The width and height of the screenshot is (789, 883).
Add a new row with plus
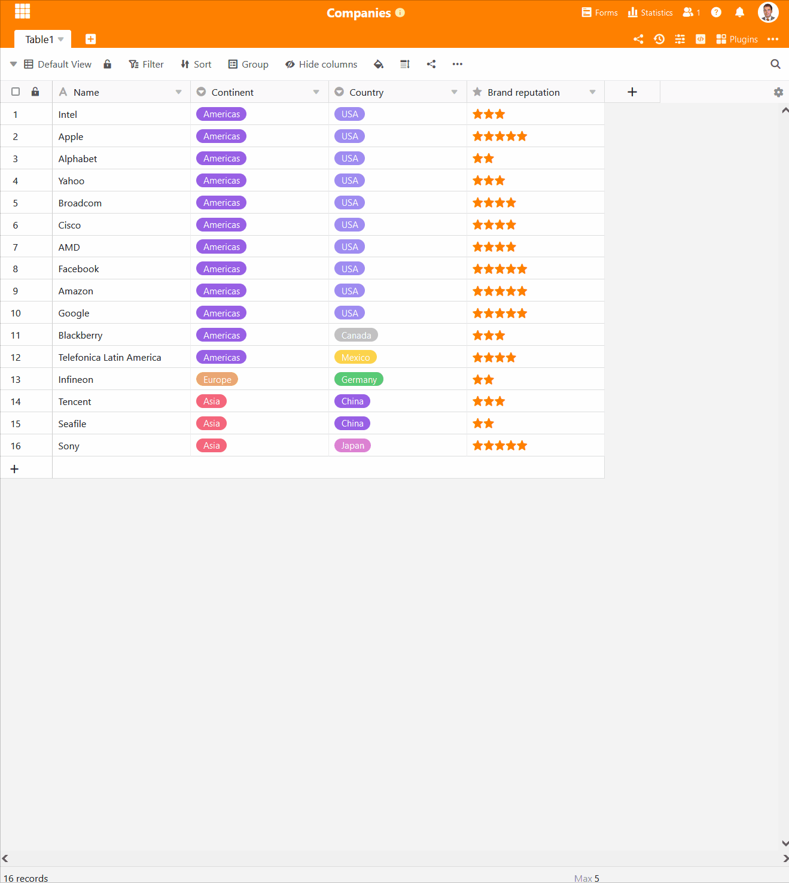(x=15, y=469)
